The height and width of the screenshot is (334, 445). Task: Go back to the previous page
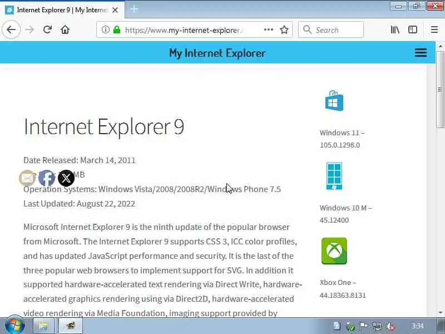(x=11, y=30)
